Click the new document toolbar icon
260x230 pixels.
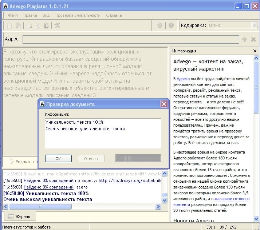coord(9,25)
